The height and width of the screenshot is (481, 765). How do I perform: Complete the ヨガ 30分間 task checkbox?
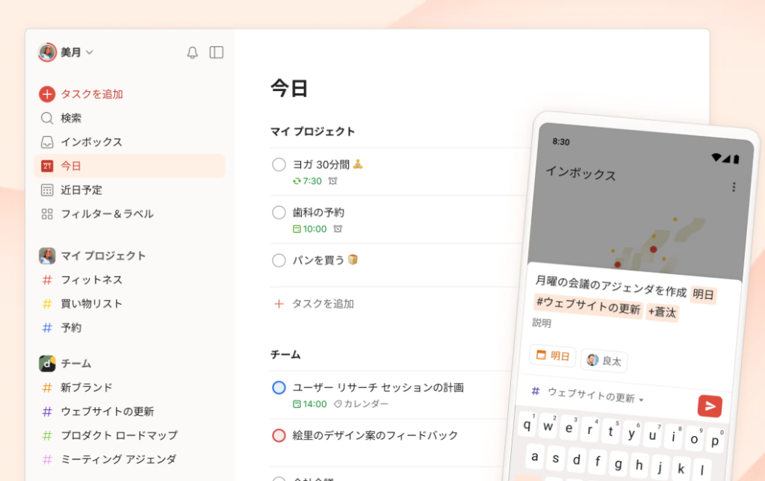pos(279,164)
